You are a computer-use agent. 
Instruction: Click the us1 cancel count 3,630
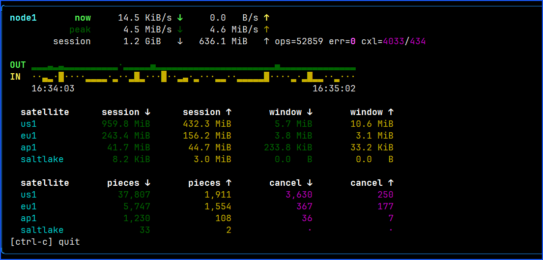(299, 195)
